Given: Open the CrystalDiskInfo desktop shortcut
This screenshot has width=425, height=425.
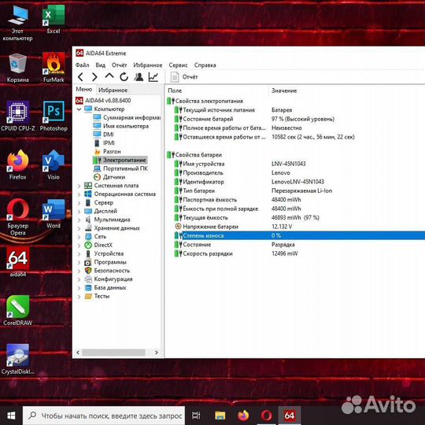Looking at the screenshot, I should 18,360.
